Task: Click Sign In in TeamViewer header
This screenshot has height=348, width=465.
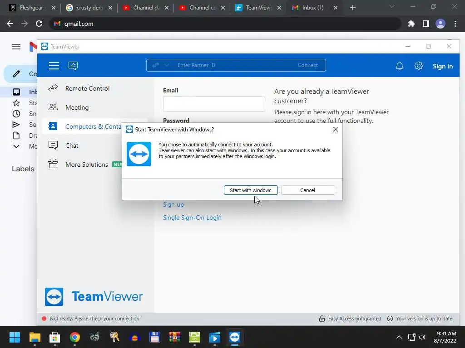Action: tap(442, 66)
